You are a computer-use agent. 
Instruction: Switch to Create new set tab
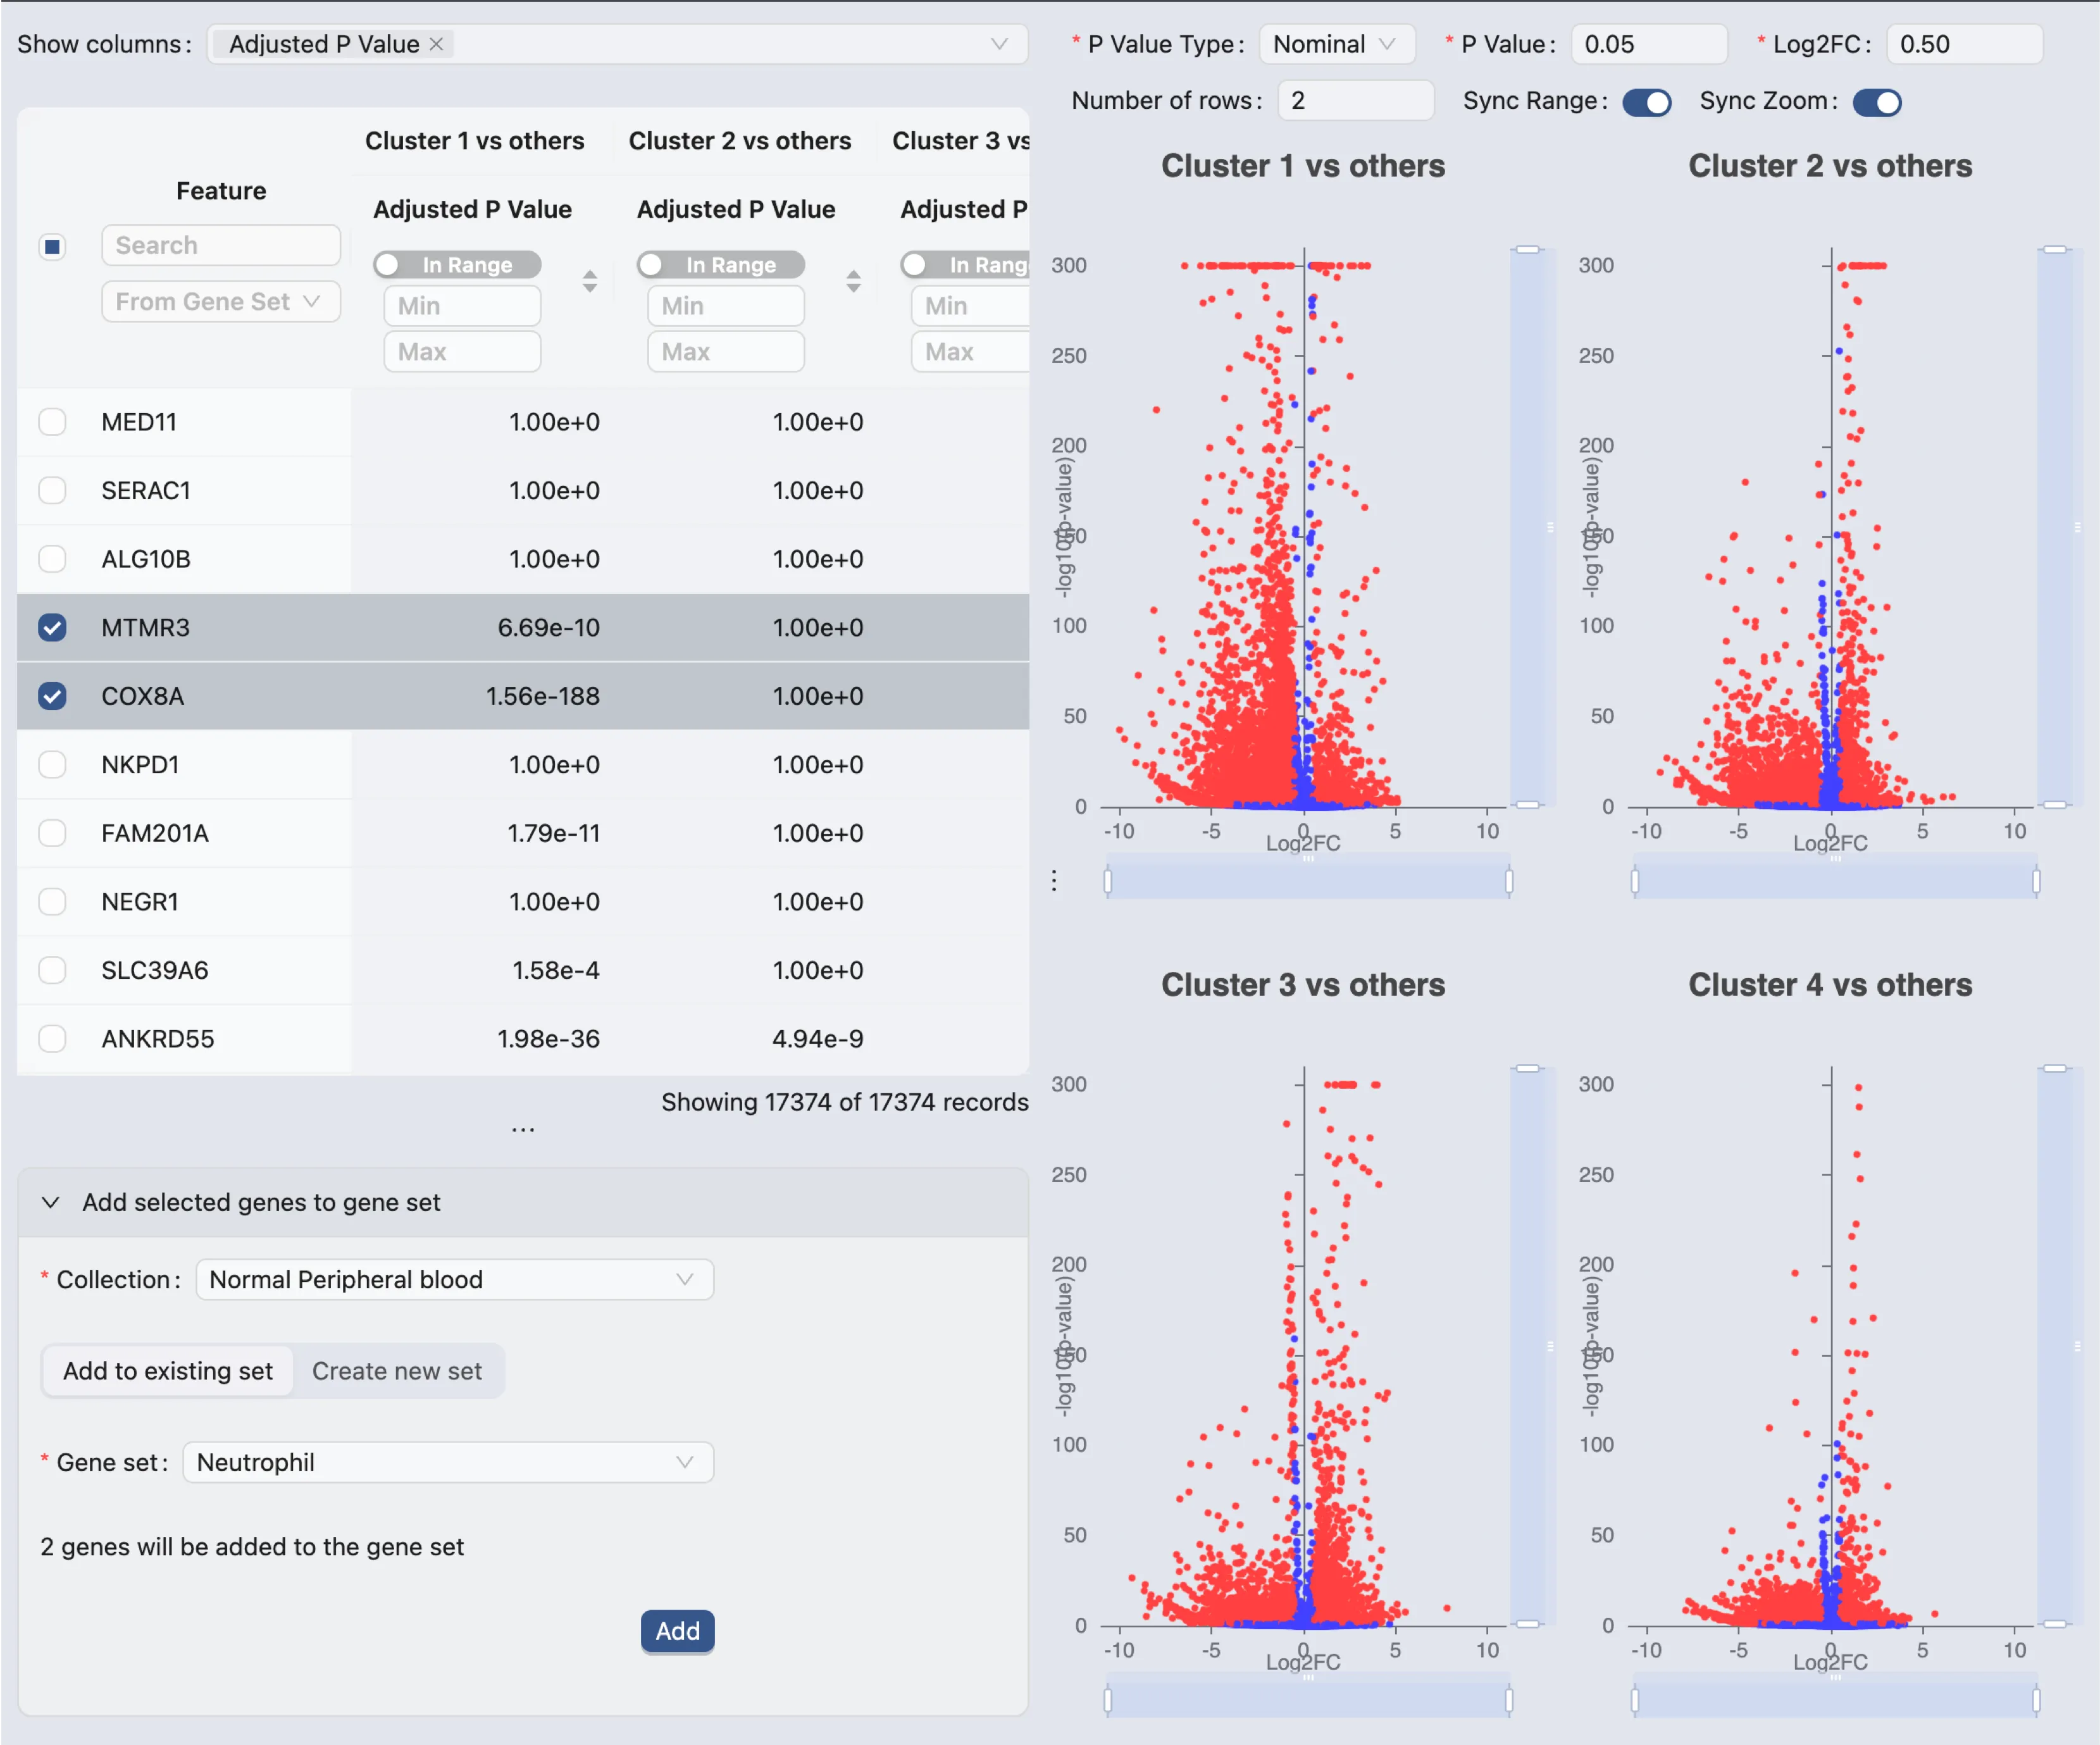pos(397,1371)
